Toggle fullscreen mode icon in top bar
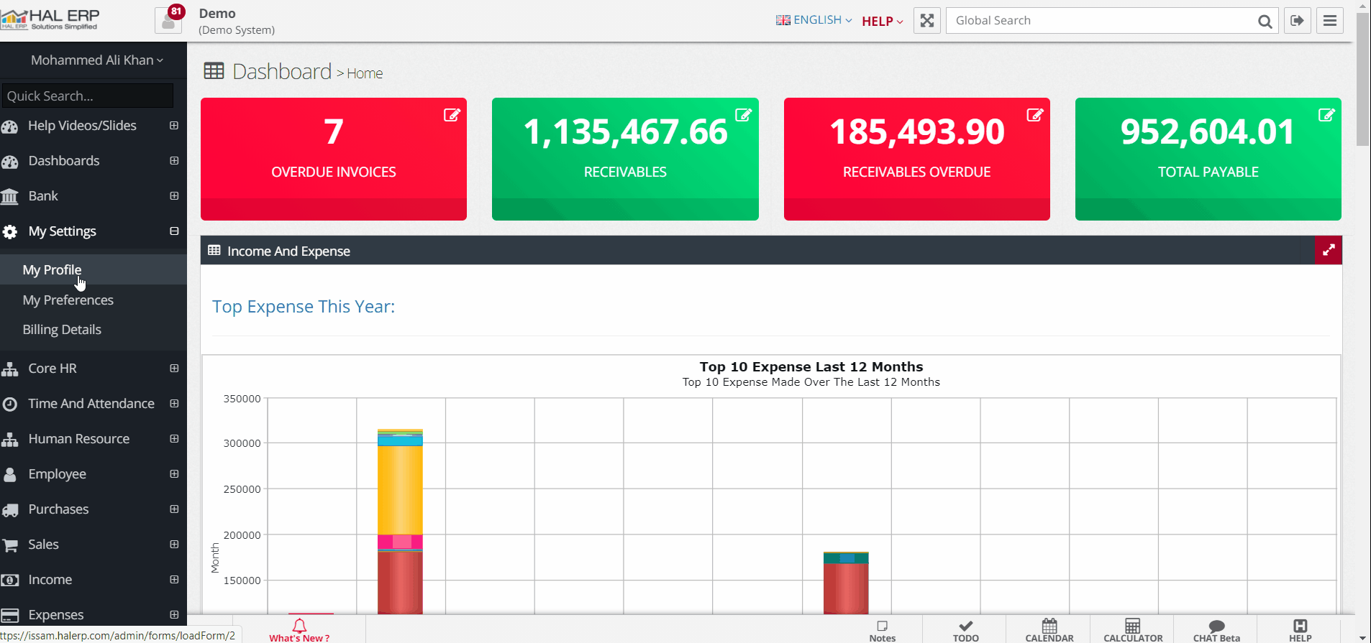Viewport: 1371px width, 643px height. pyautogui.click(x=927, y=20)
